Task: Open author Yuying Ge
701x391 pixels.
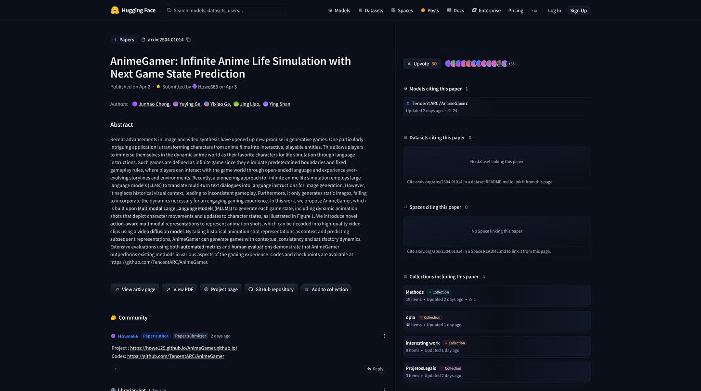Action: click(190, 104)
